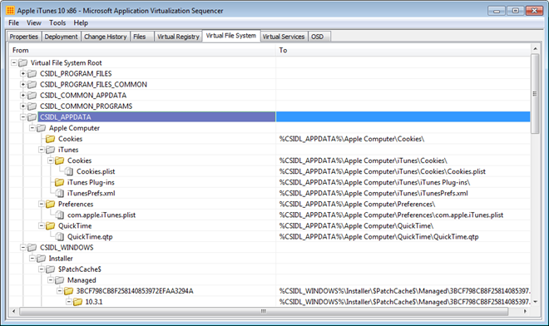Click the iTunesPrefs.xml destination path

[x=373, y=193]
